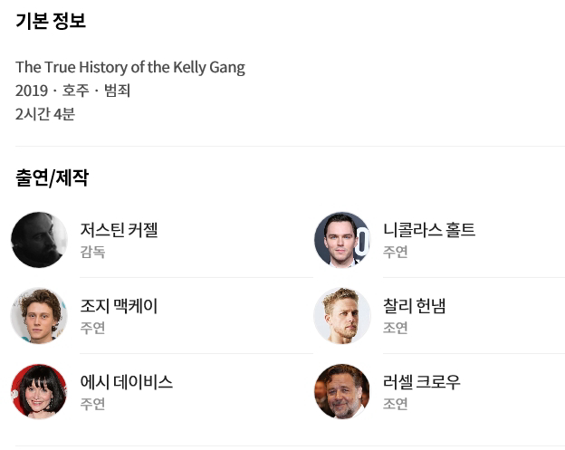Select Essie Davis's round portrait
Screen dimensions: 565x450
pyautogui.click(x=39, y=392)
